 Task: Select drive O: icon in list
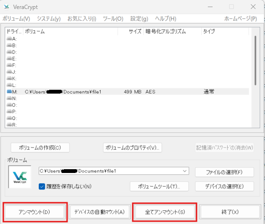9,105
